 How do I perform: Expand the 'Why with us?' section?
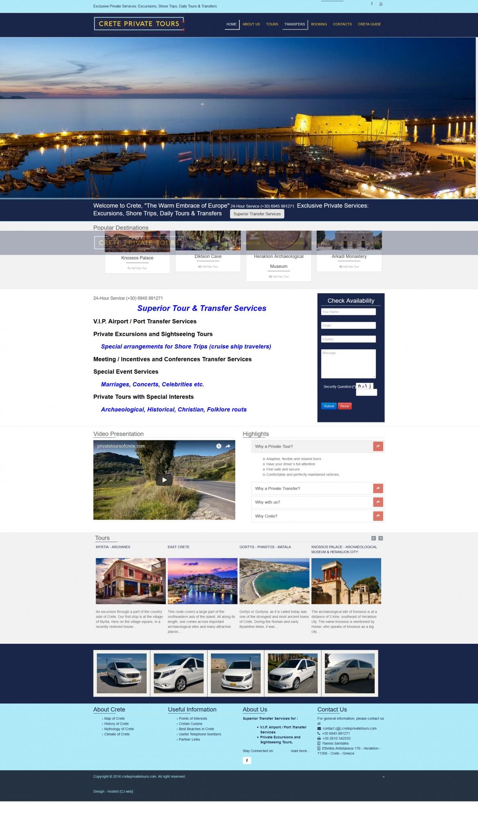click(378, 502)
